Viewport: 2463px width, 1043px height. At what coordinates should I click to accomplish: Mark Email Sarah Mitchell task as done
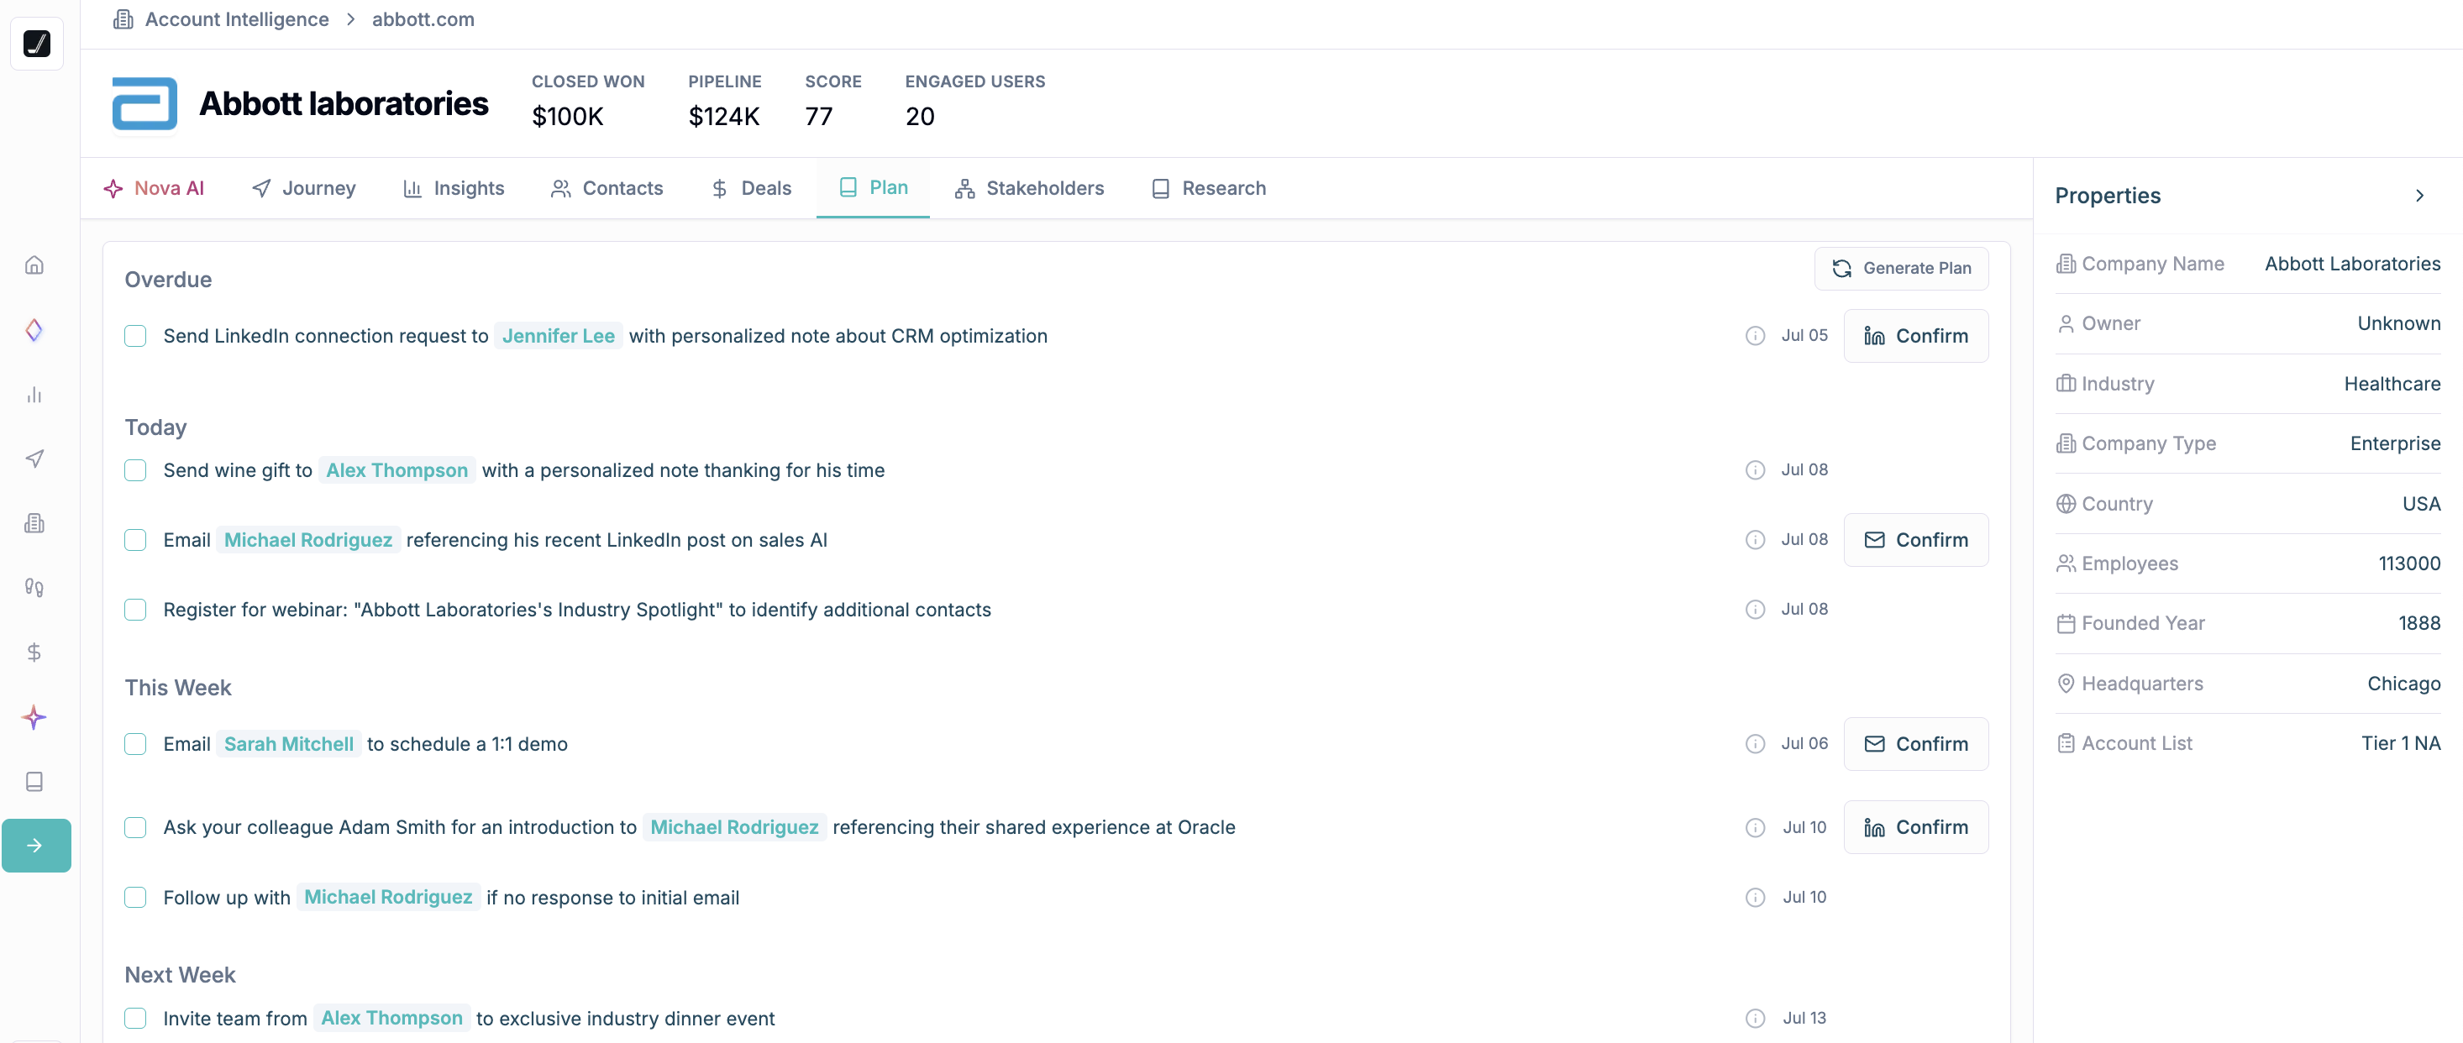point(136,744)
